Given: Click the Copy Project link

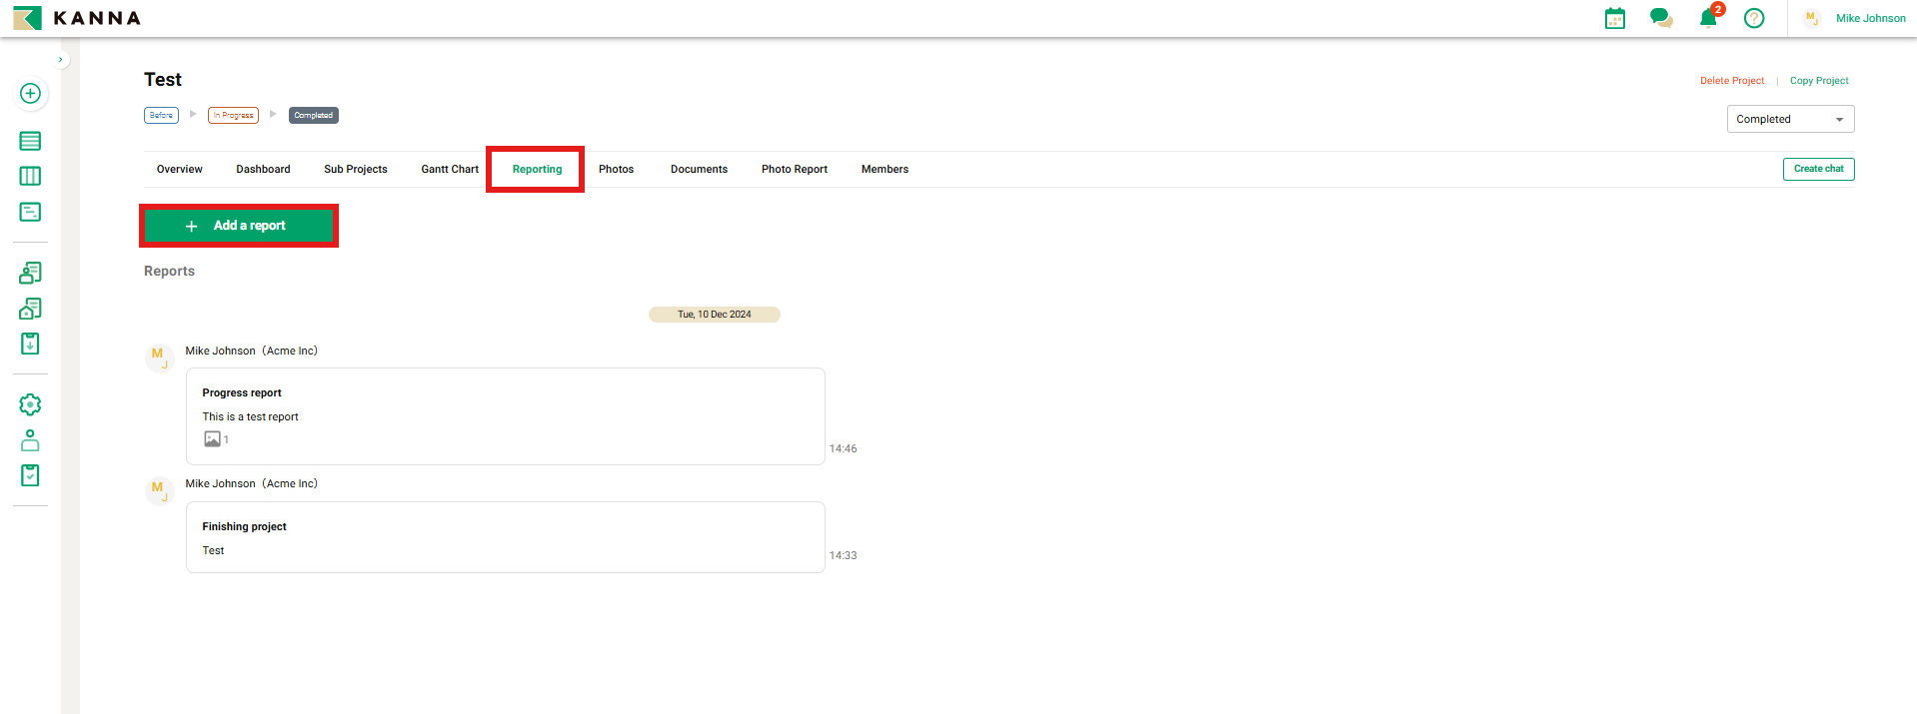Looking at the screenshot, I should click(1818, 81).
